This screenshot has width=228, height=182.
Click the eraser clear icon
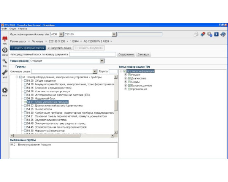(203, 34)
